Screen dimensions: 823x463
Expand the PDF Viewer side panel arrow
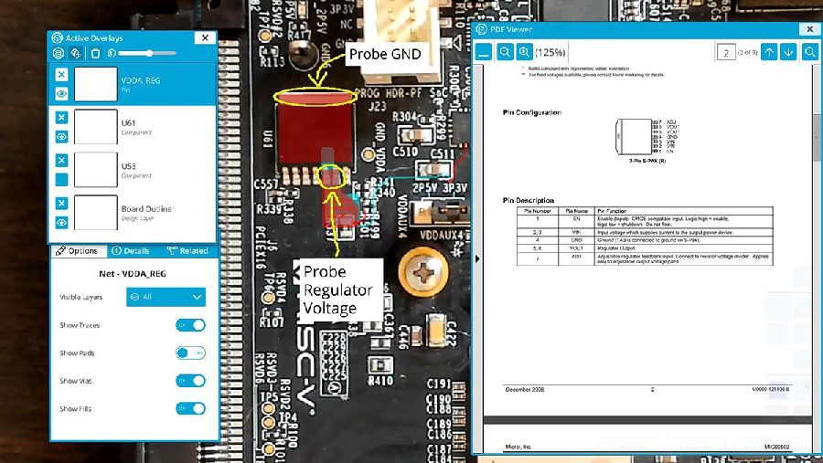tap(477, 258)
